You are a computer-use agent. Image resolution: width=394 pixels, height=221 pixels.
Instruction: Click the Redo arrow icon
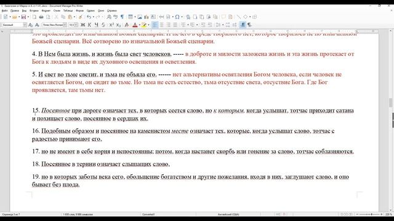pyautogui.click(x=98, y=17)
